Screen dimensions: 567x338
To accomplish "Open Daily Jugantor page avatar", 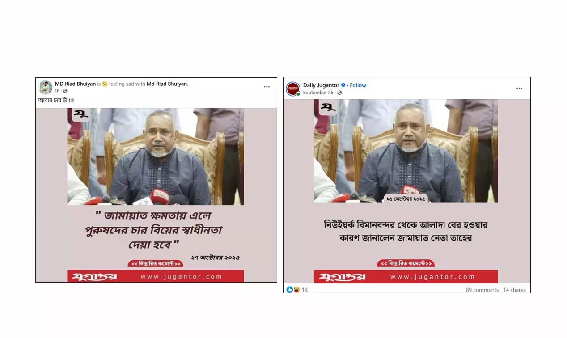I will tap(293, 89).
